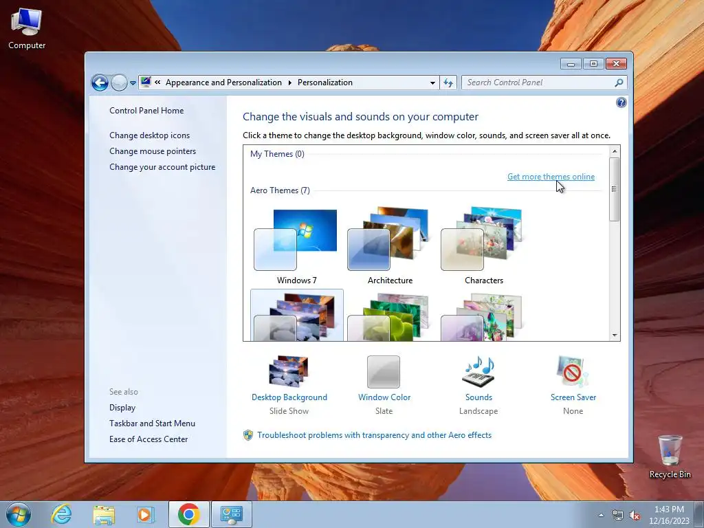Viewport: 704px width, 528px height.
Task: Open Help with the question mark icon
Action: (x=621, y=103)
